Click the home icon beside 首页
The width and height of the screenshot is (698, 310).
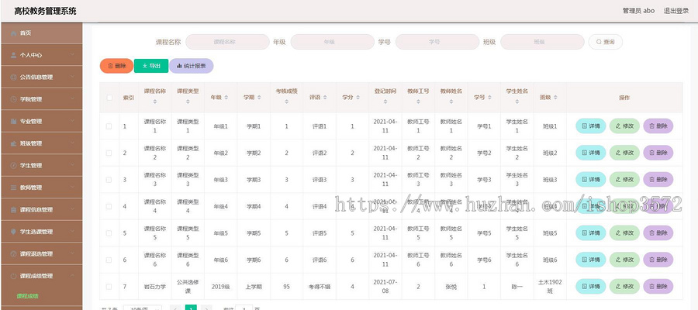tap(13, 33)
